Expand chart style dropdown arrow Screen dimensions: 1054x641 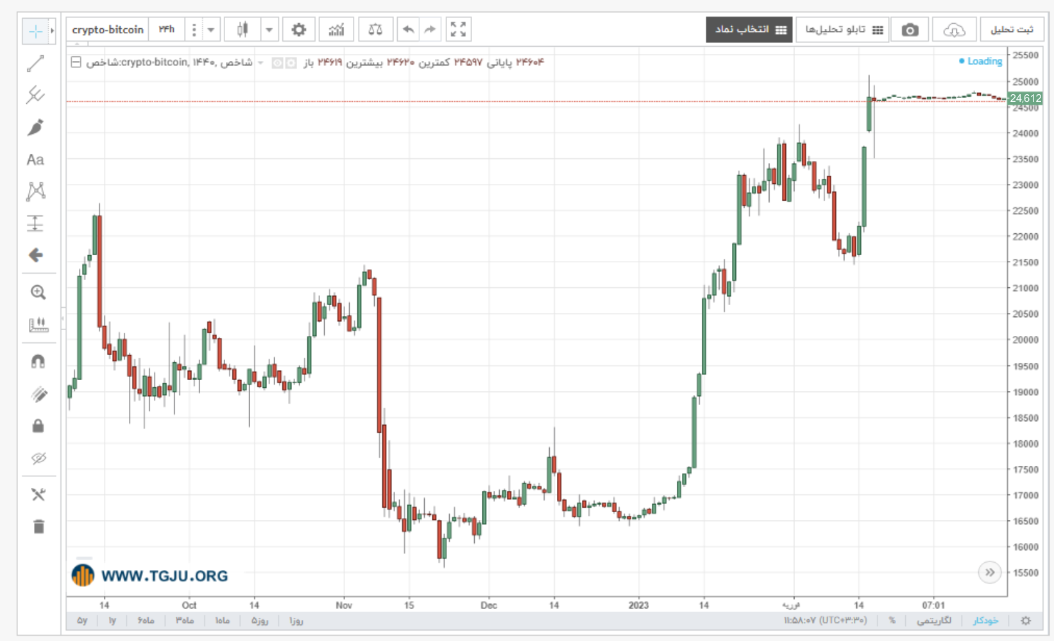tap(269, 29)
